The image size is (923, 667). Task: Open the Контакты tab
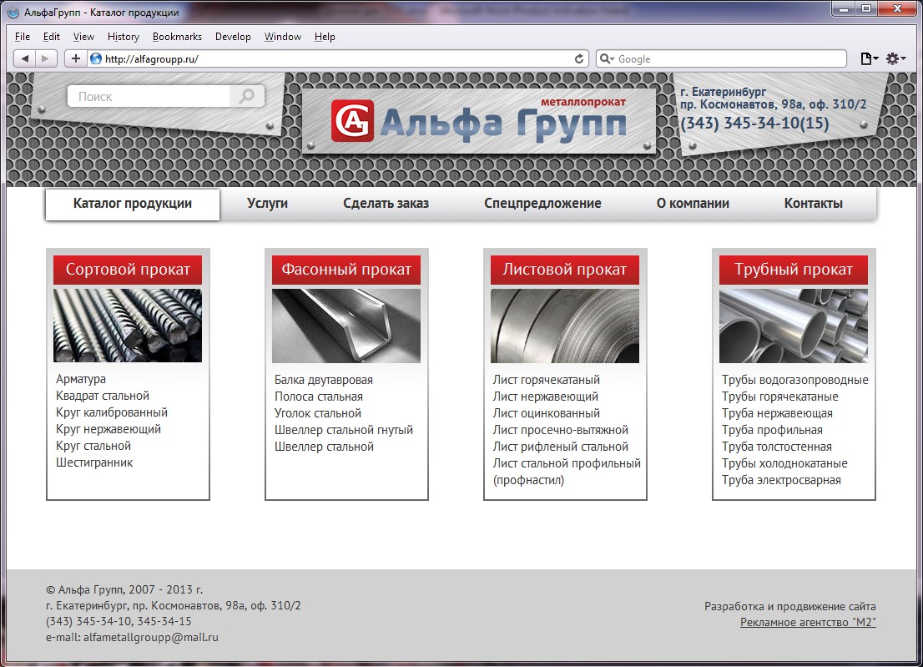[814, 204]
